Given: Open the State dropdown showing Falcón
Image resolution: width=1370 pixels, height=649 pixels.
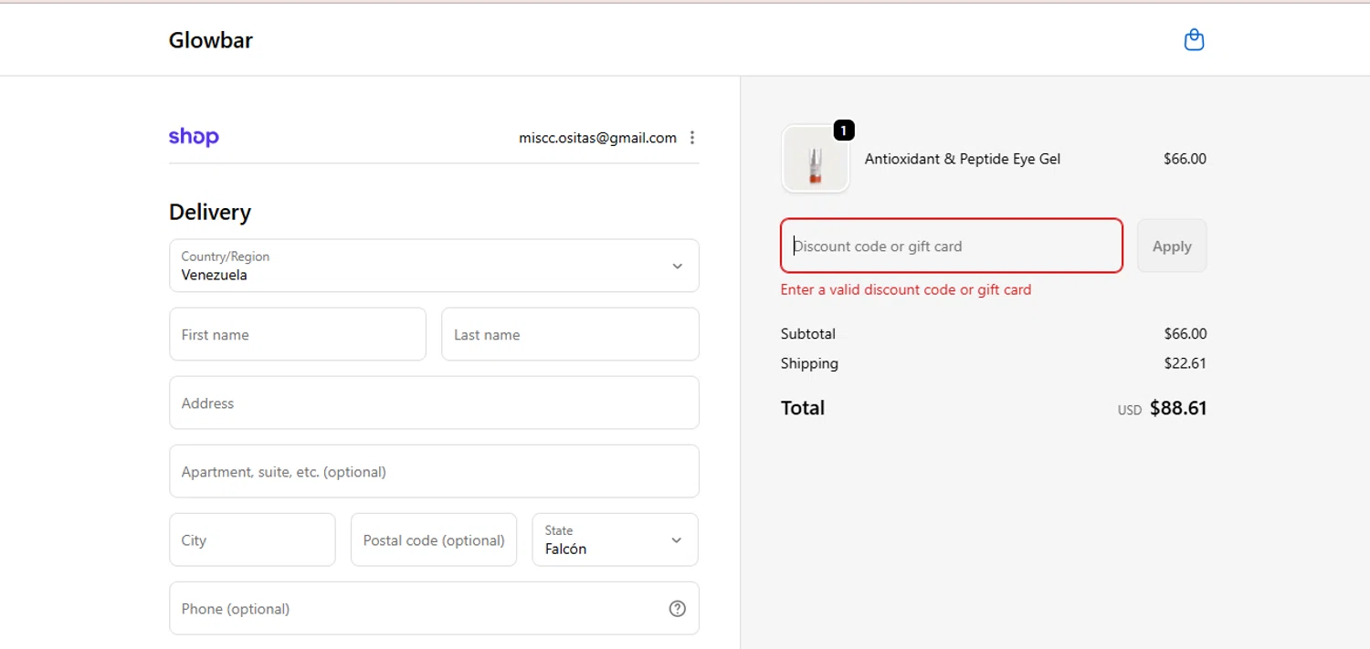Looking at the screenshot, I should pos(615,539).
